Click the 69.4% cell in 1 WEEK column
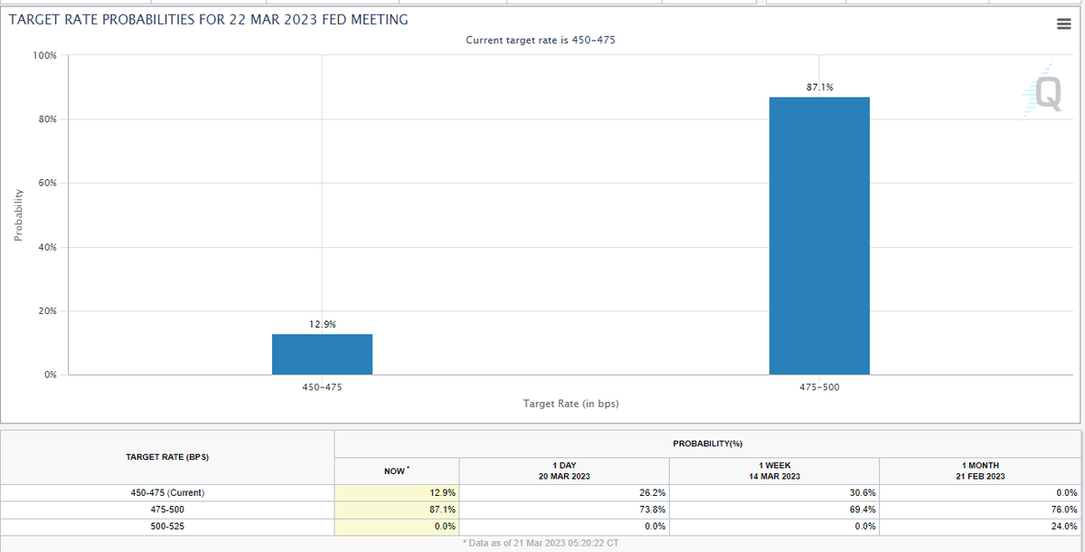This screenshot has height=552, width=1085. coord(774,509)
